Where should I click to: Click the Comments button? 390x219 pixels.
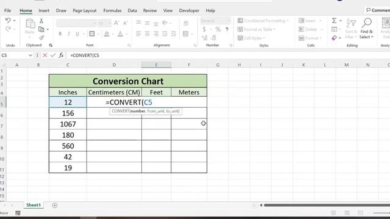click(x=378, y=10)
